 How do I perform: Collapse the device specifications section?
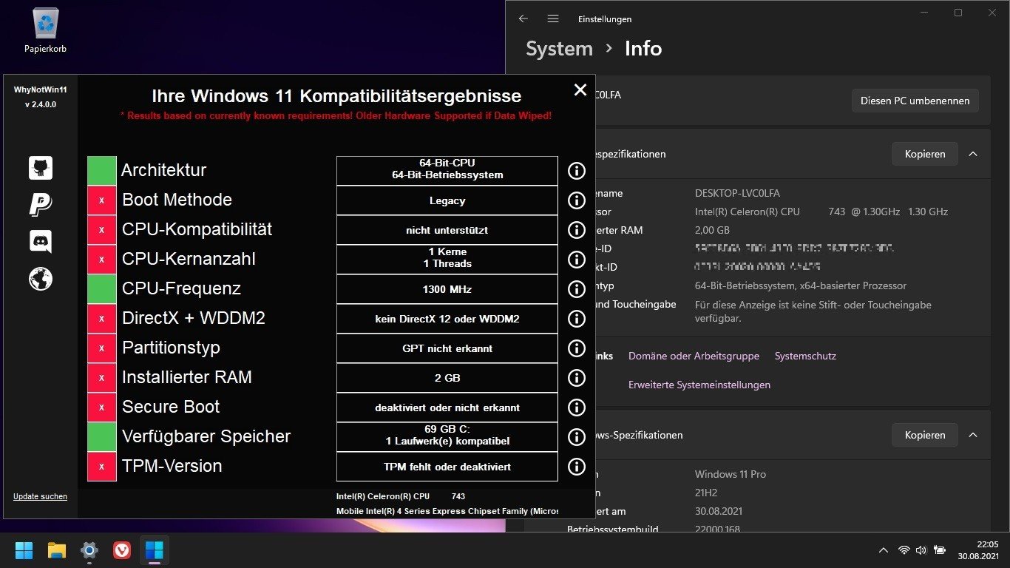[x=973, y=154]
